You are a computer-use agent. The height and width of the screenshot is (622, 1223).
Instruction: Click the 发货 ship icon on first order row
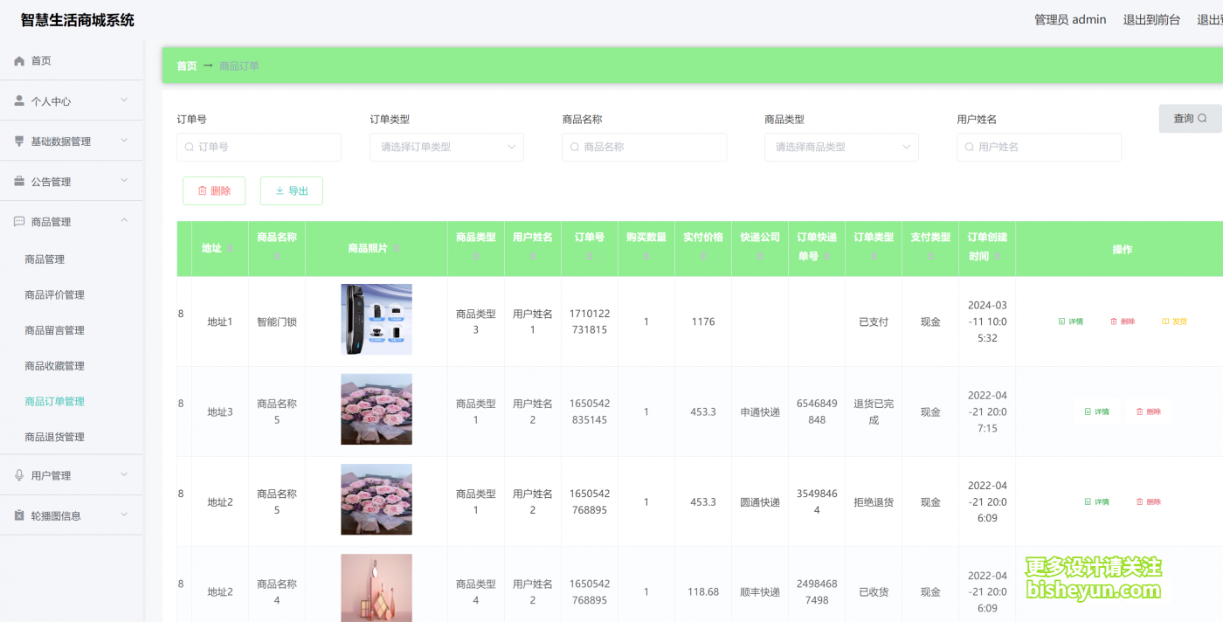click(x=1166, y=321)
